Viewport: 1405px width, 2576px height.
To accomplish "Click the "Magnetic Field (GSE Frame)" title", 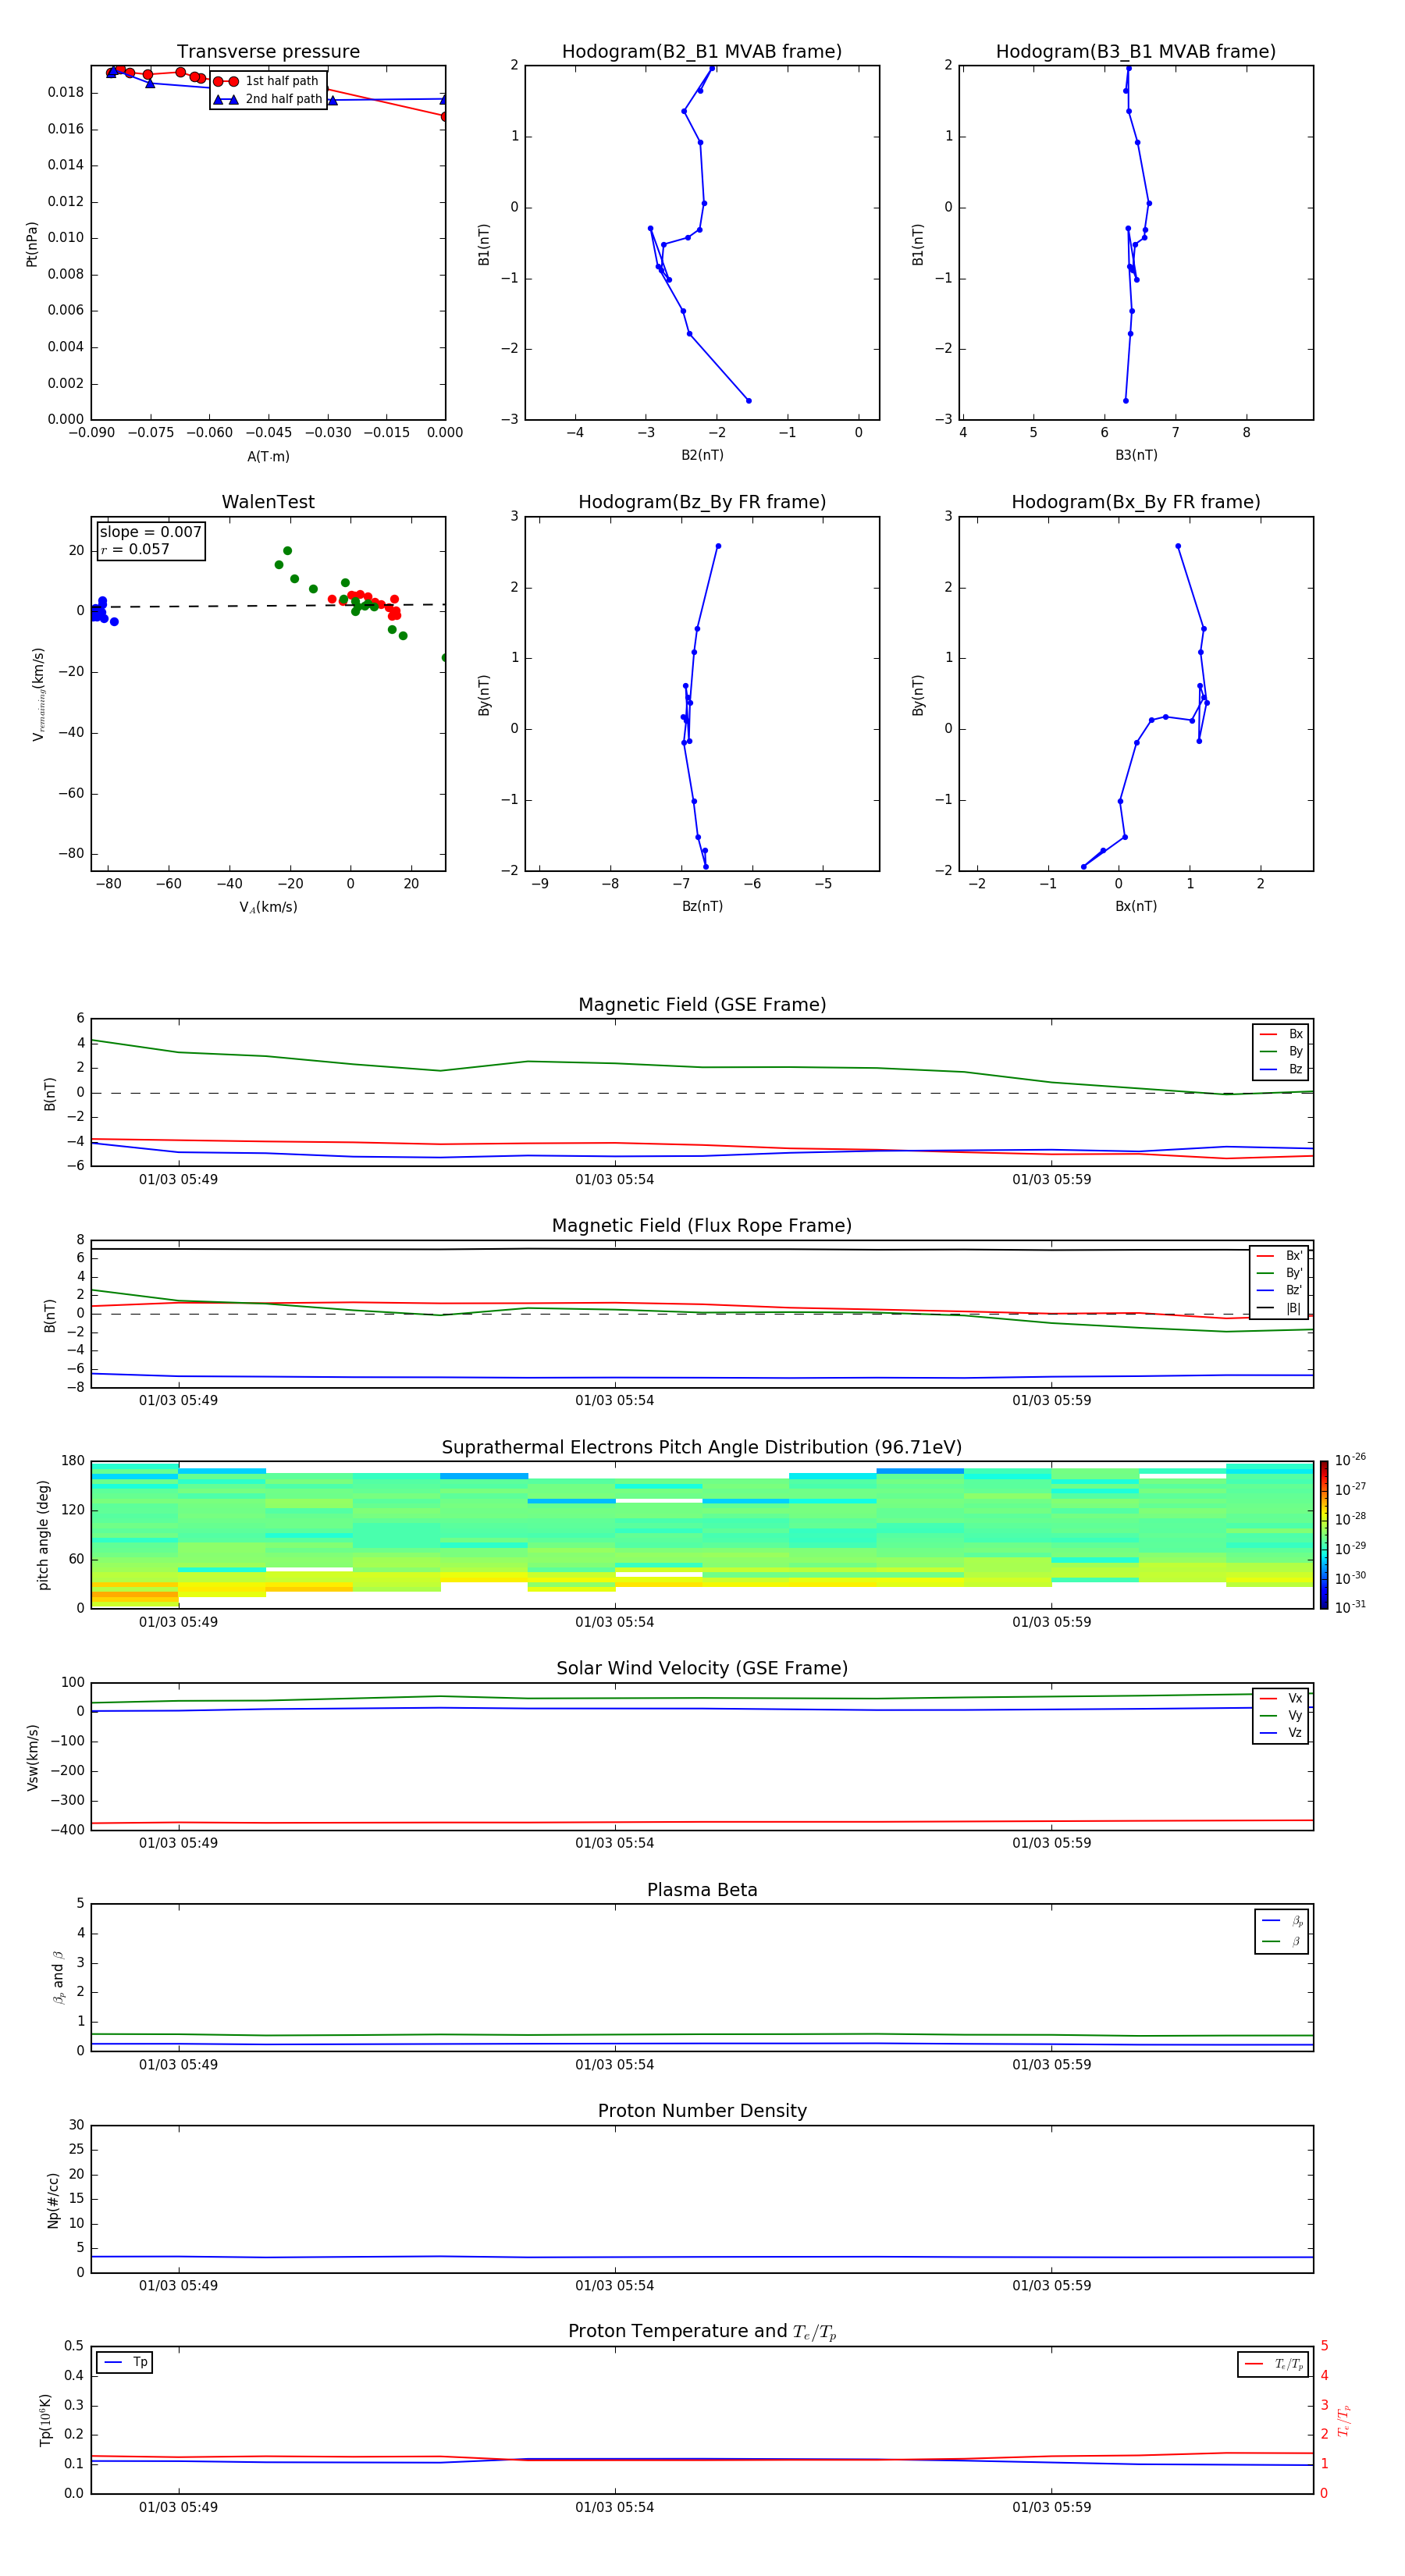I will 702,1005.
